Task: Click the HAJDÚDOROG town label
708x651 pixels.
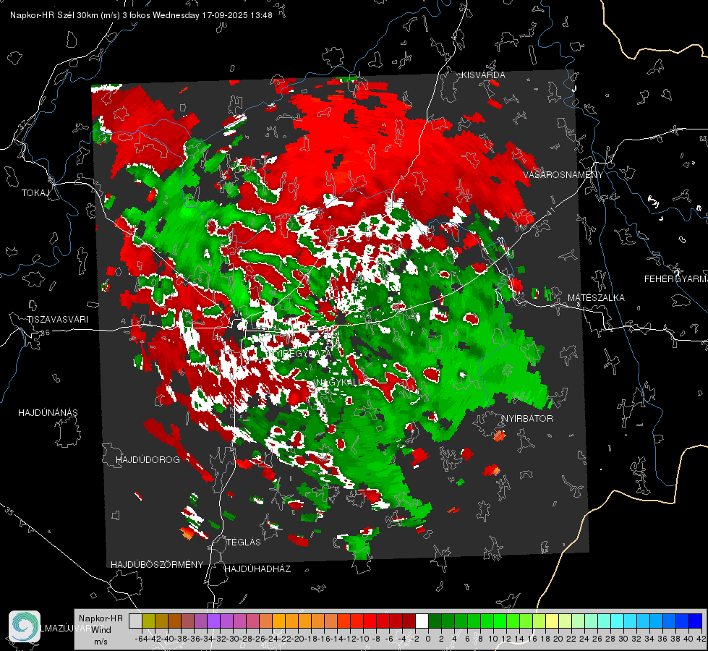Action: tap(148, 460)
